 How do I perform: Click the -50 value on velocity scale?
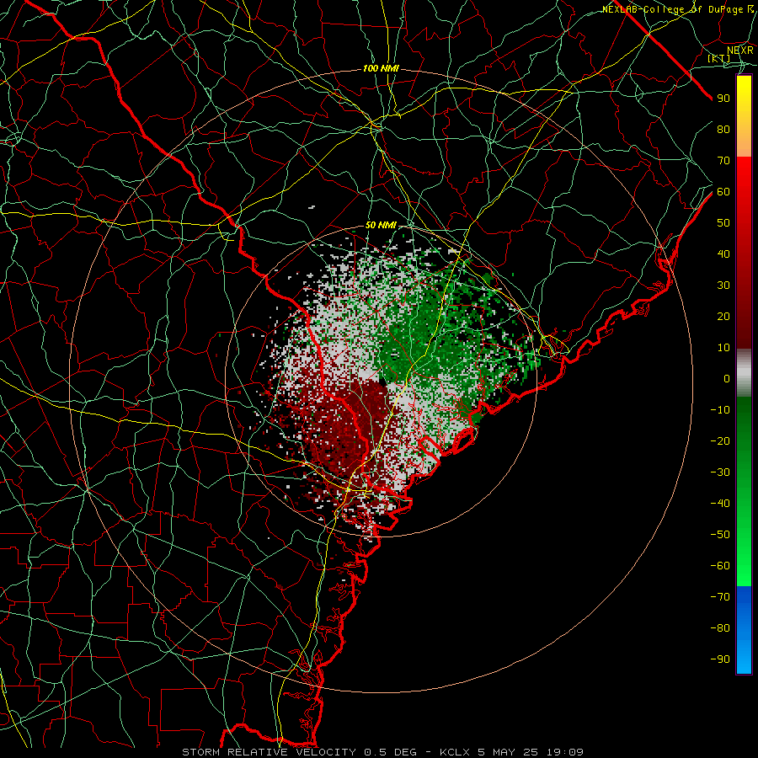pyautogui.click(x=720, y=535)
